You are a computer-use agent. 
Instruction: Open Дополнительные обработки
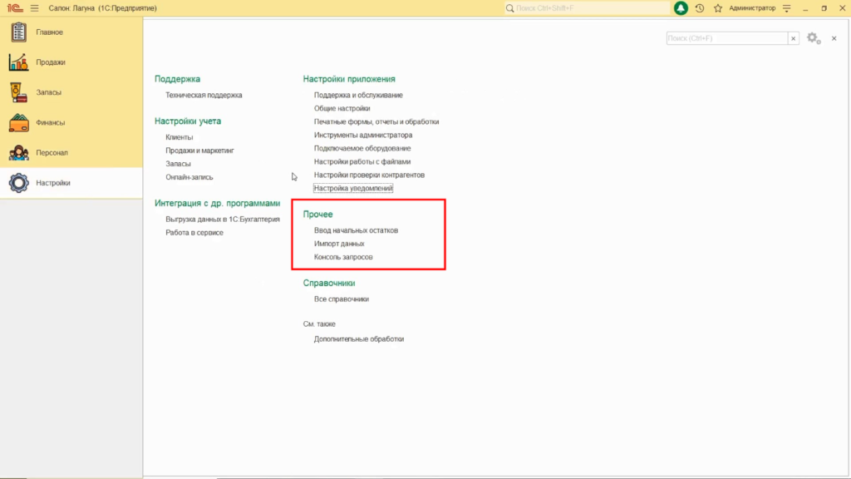359,339
